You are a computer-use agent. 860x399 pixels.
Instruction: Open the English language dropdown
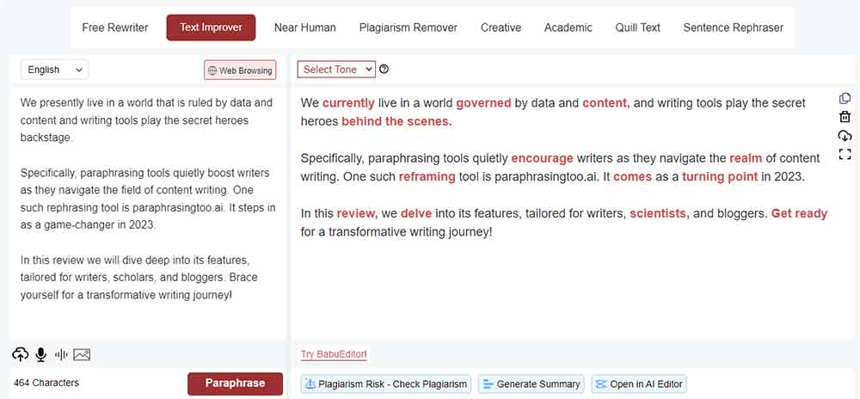click(x=53, y=70)
